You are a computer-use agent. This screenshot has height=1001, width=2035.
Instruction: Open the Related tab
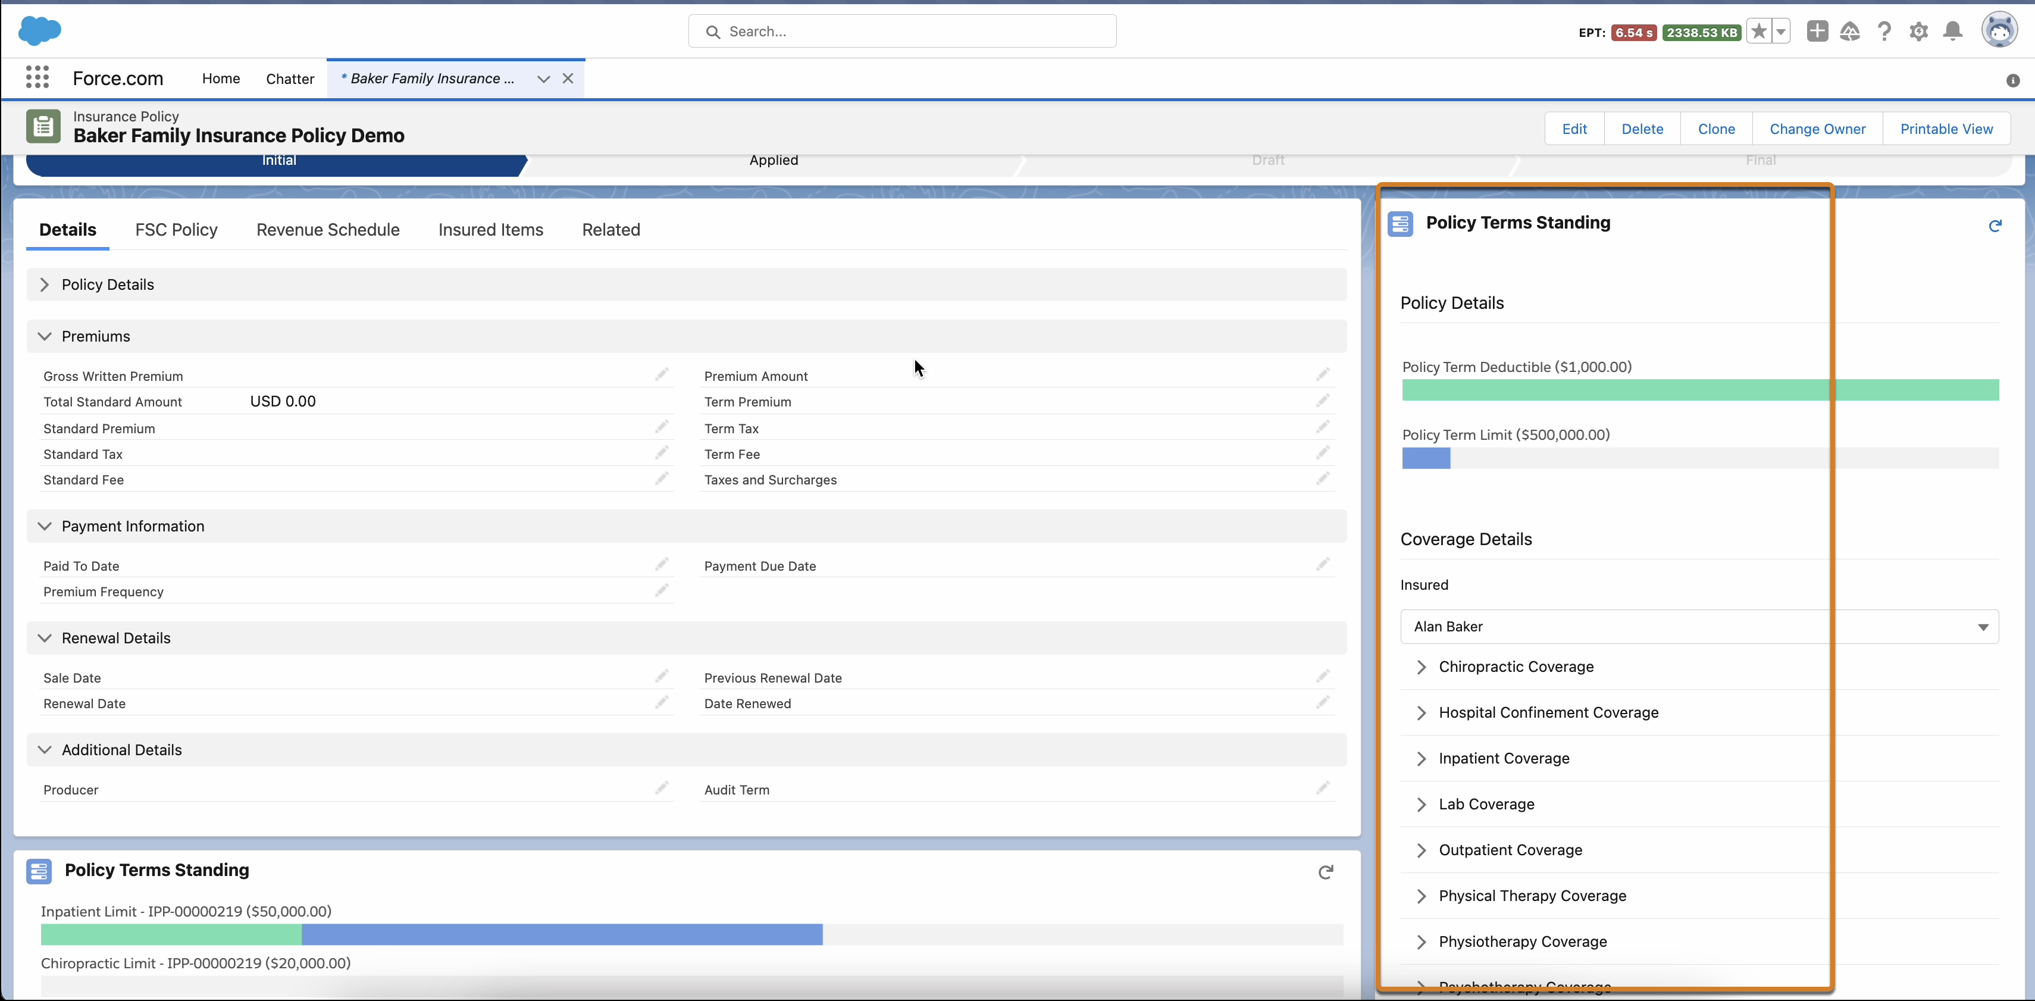coord(610,230)
